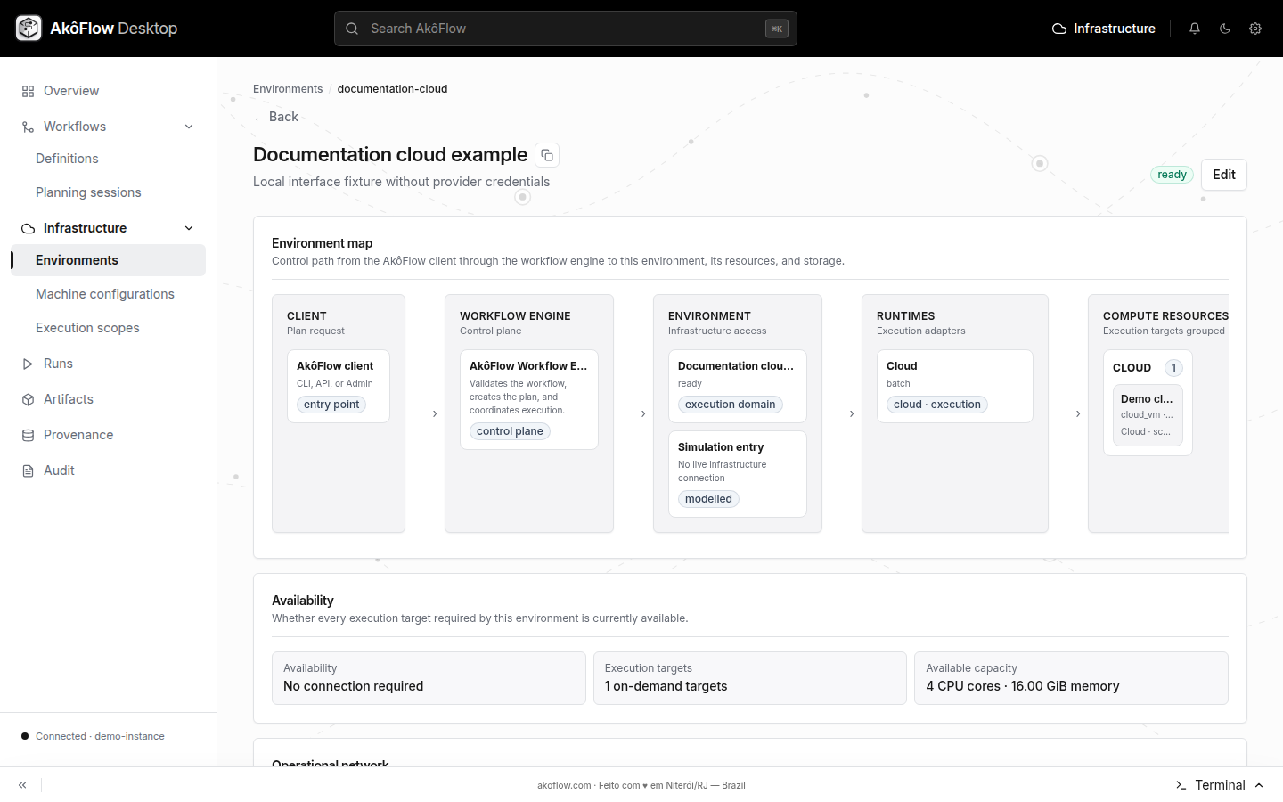Copy the environment title with copy icon
1283x802 pixels.
point(547,155)
